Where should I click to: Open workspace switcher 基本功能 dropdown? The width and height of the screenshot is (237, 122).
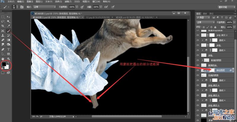pyautogui.click(x=226, y=7)
